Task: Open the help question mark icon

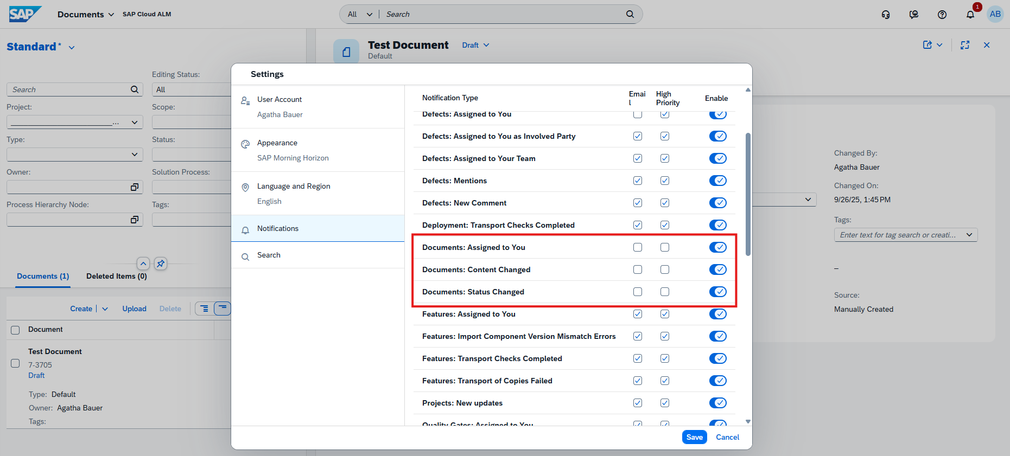Action: [x=942, y=15]
